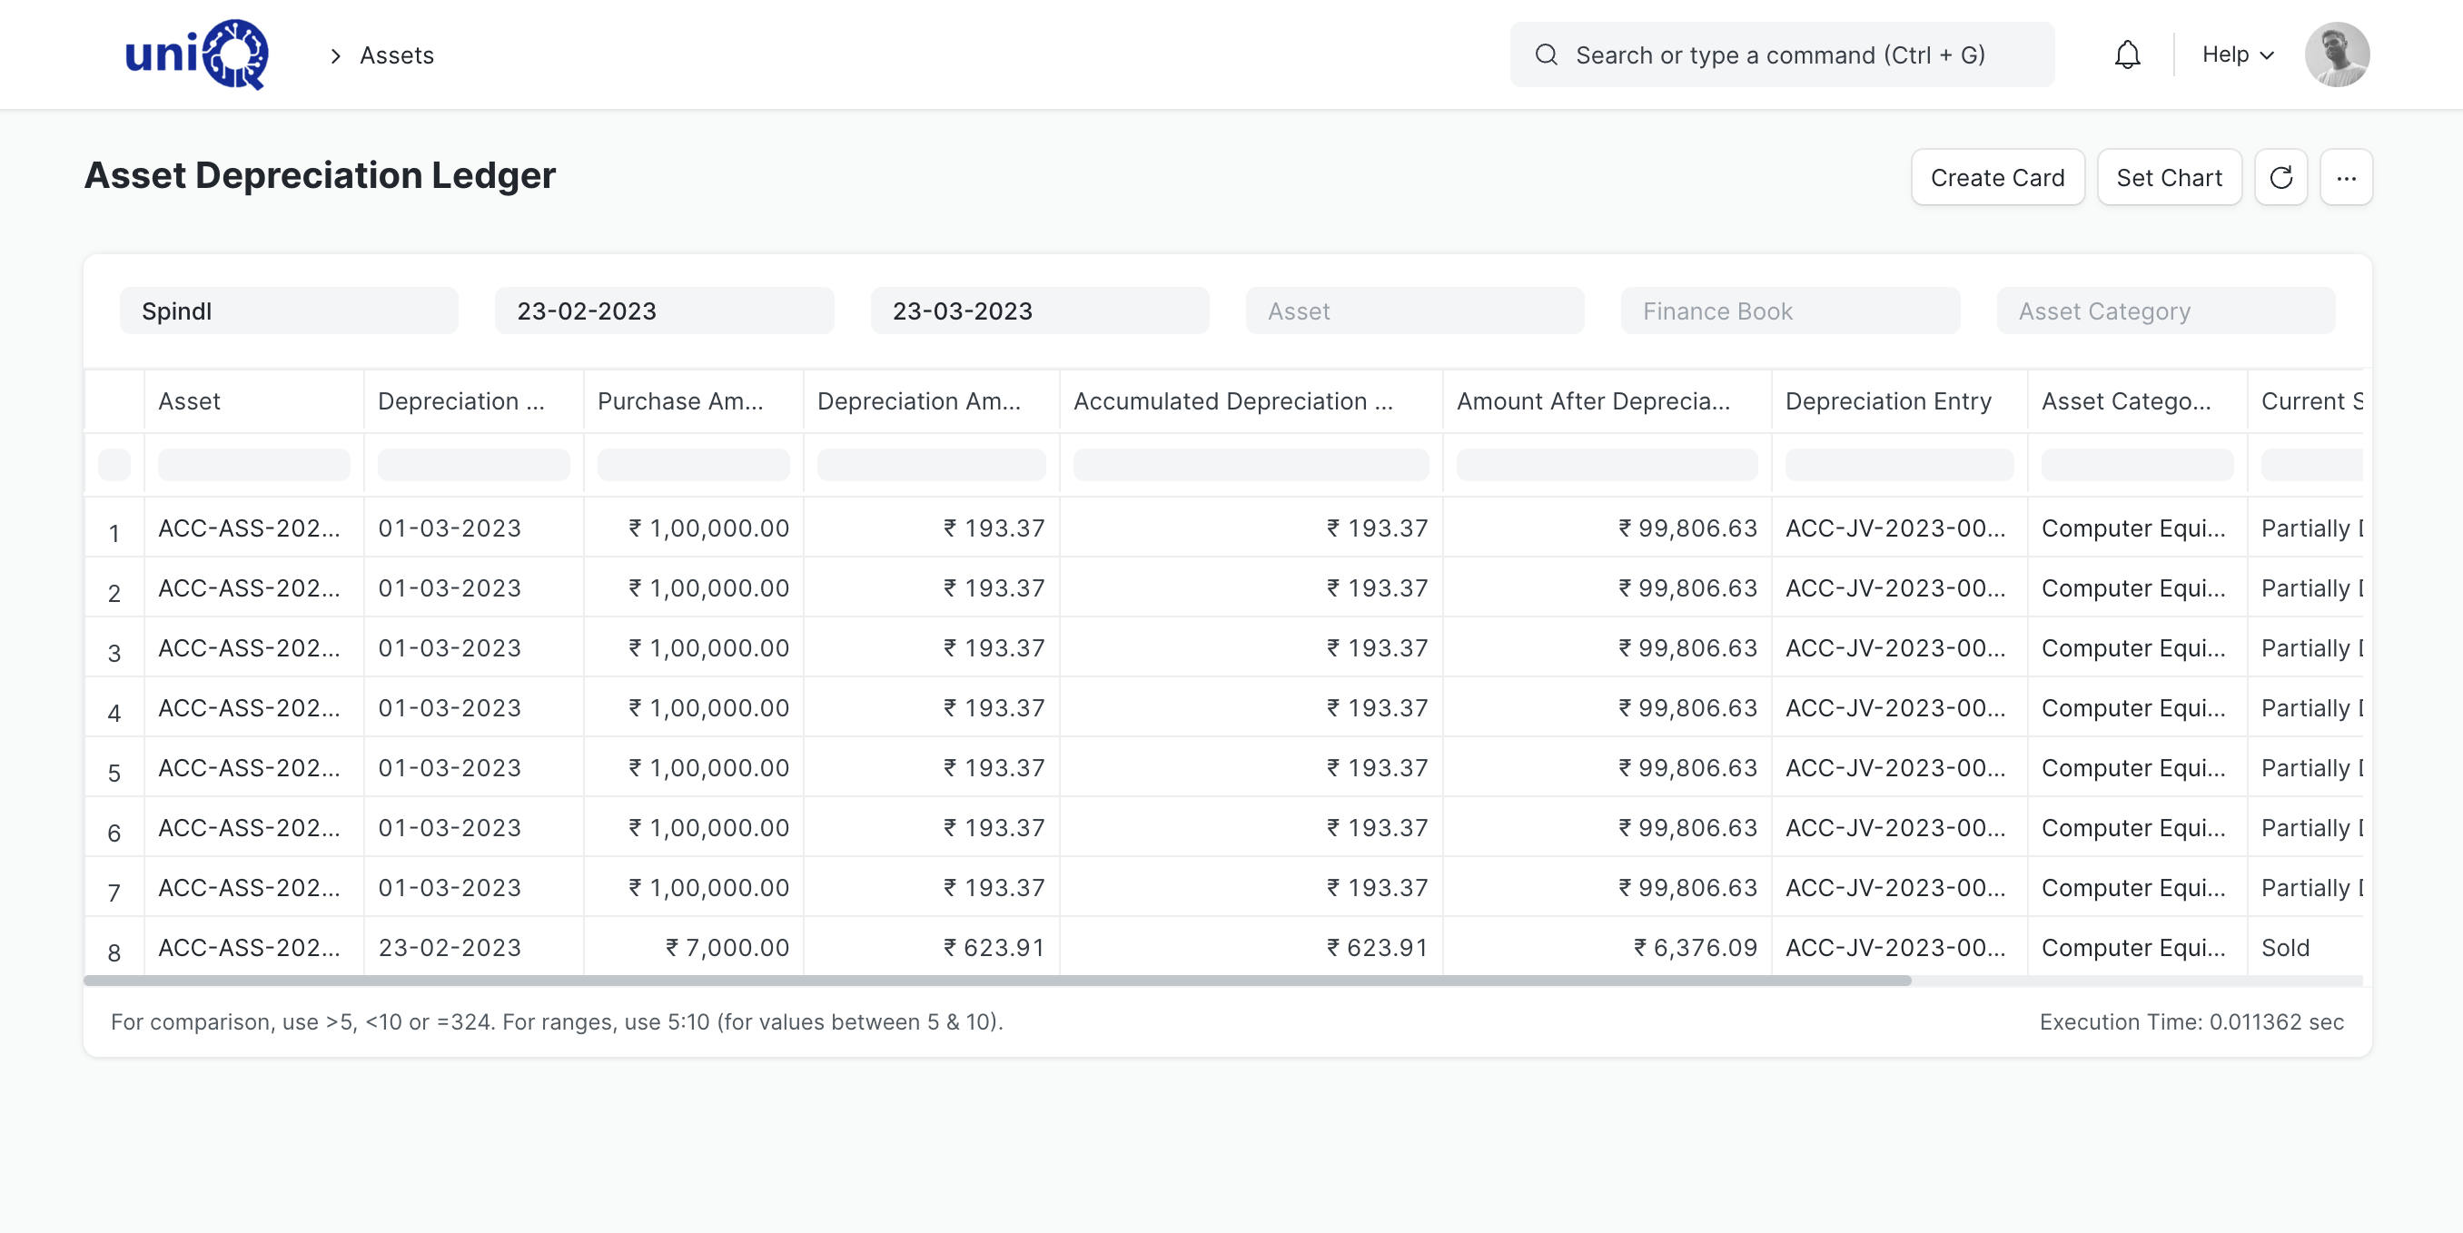
Task: Open the notifications bell
Action: coord(2126,54)
